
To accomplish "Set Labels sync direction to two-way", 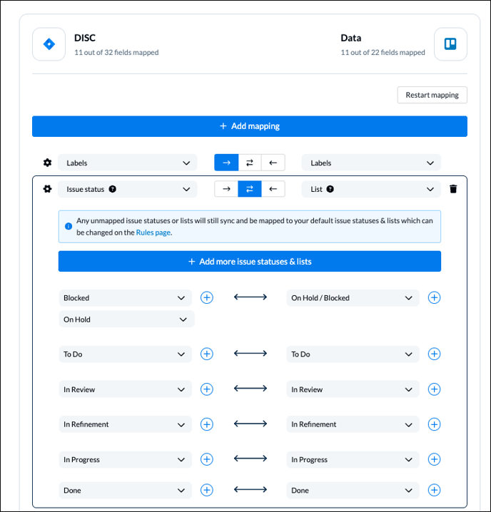I will 250,163.
